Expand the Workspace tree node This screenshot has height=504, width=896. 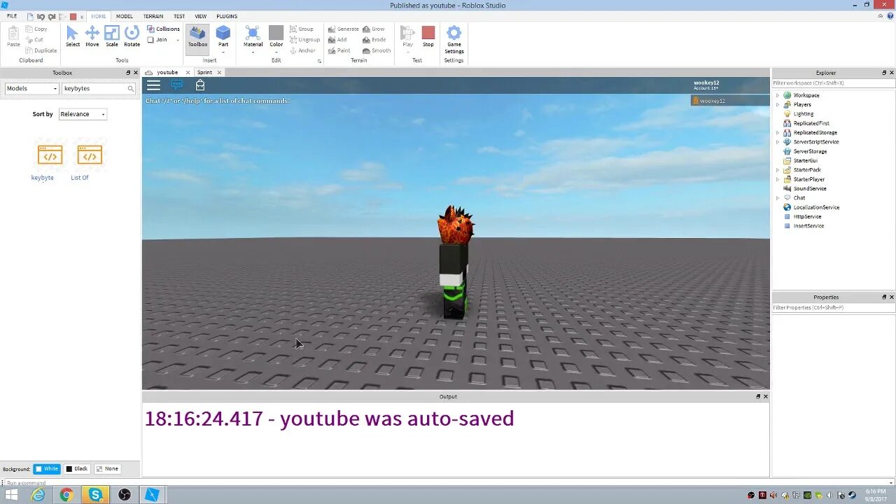777,95
